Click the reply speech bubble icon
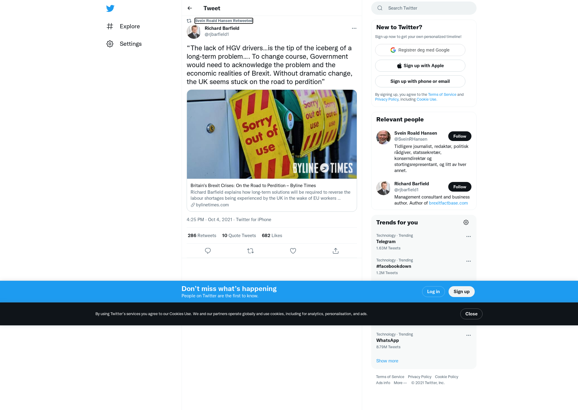 pos(208,251)
